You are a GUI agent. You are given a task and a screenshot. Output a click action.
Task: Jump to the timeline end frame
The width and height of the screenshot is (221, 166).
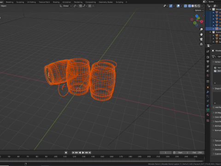point(90,153)
